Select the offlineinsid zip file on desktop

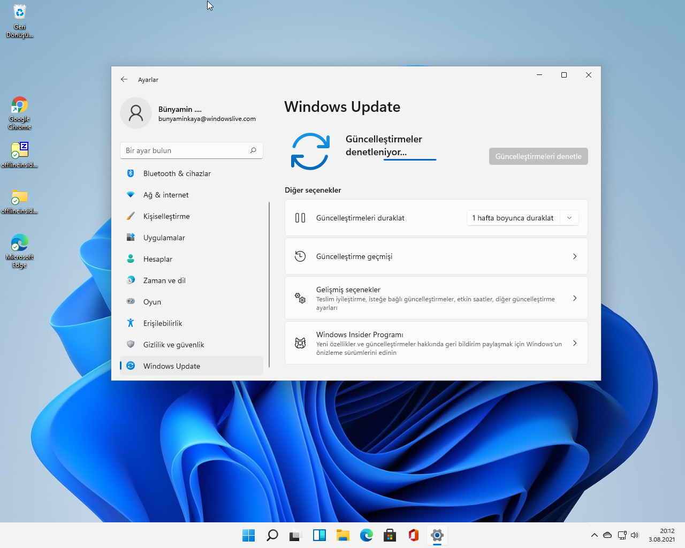pos(20,155)
